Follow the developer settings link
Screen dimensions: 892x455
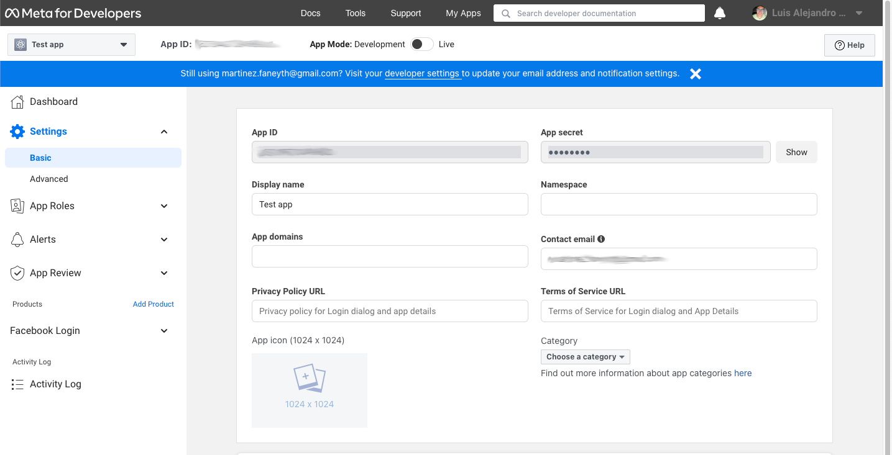pyautogui.click(x=422, y=73)
